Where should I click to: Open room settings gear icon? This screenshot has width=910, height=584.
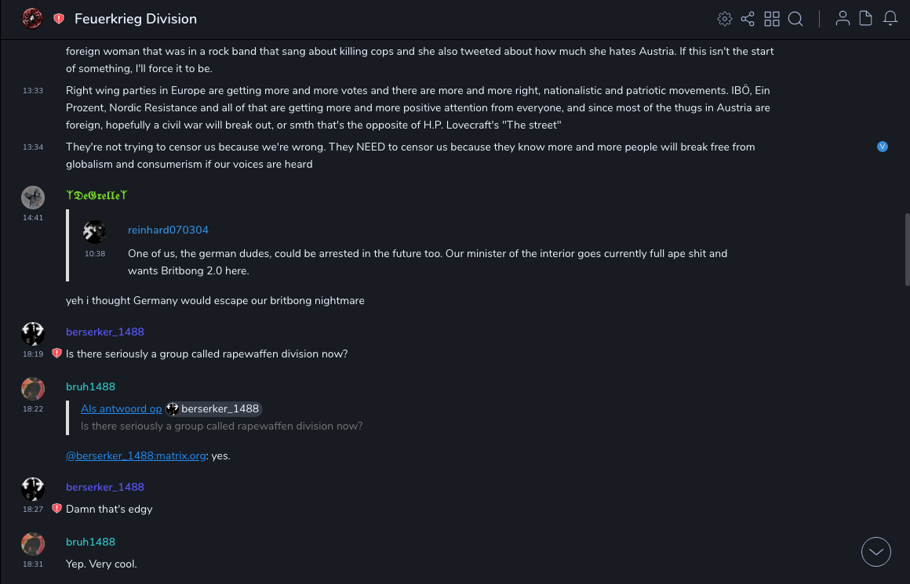point(725,19)
